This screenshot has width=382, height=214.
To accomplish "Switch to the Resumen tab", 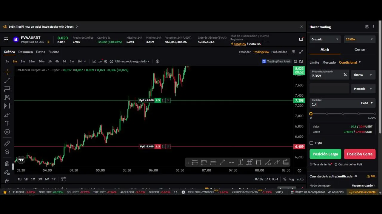I will [25, 52].
